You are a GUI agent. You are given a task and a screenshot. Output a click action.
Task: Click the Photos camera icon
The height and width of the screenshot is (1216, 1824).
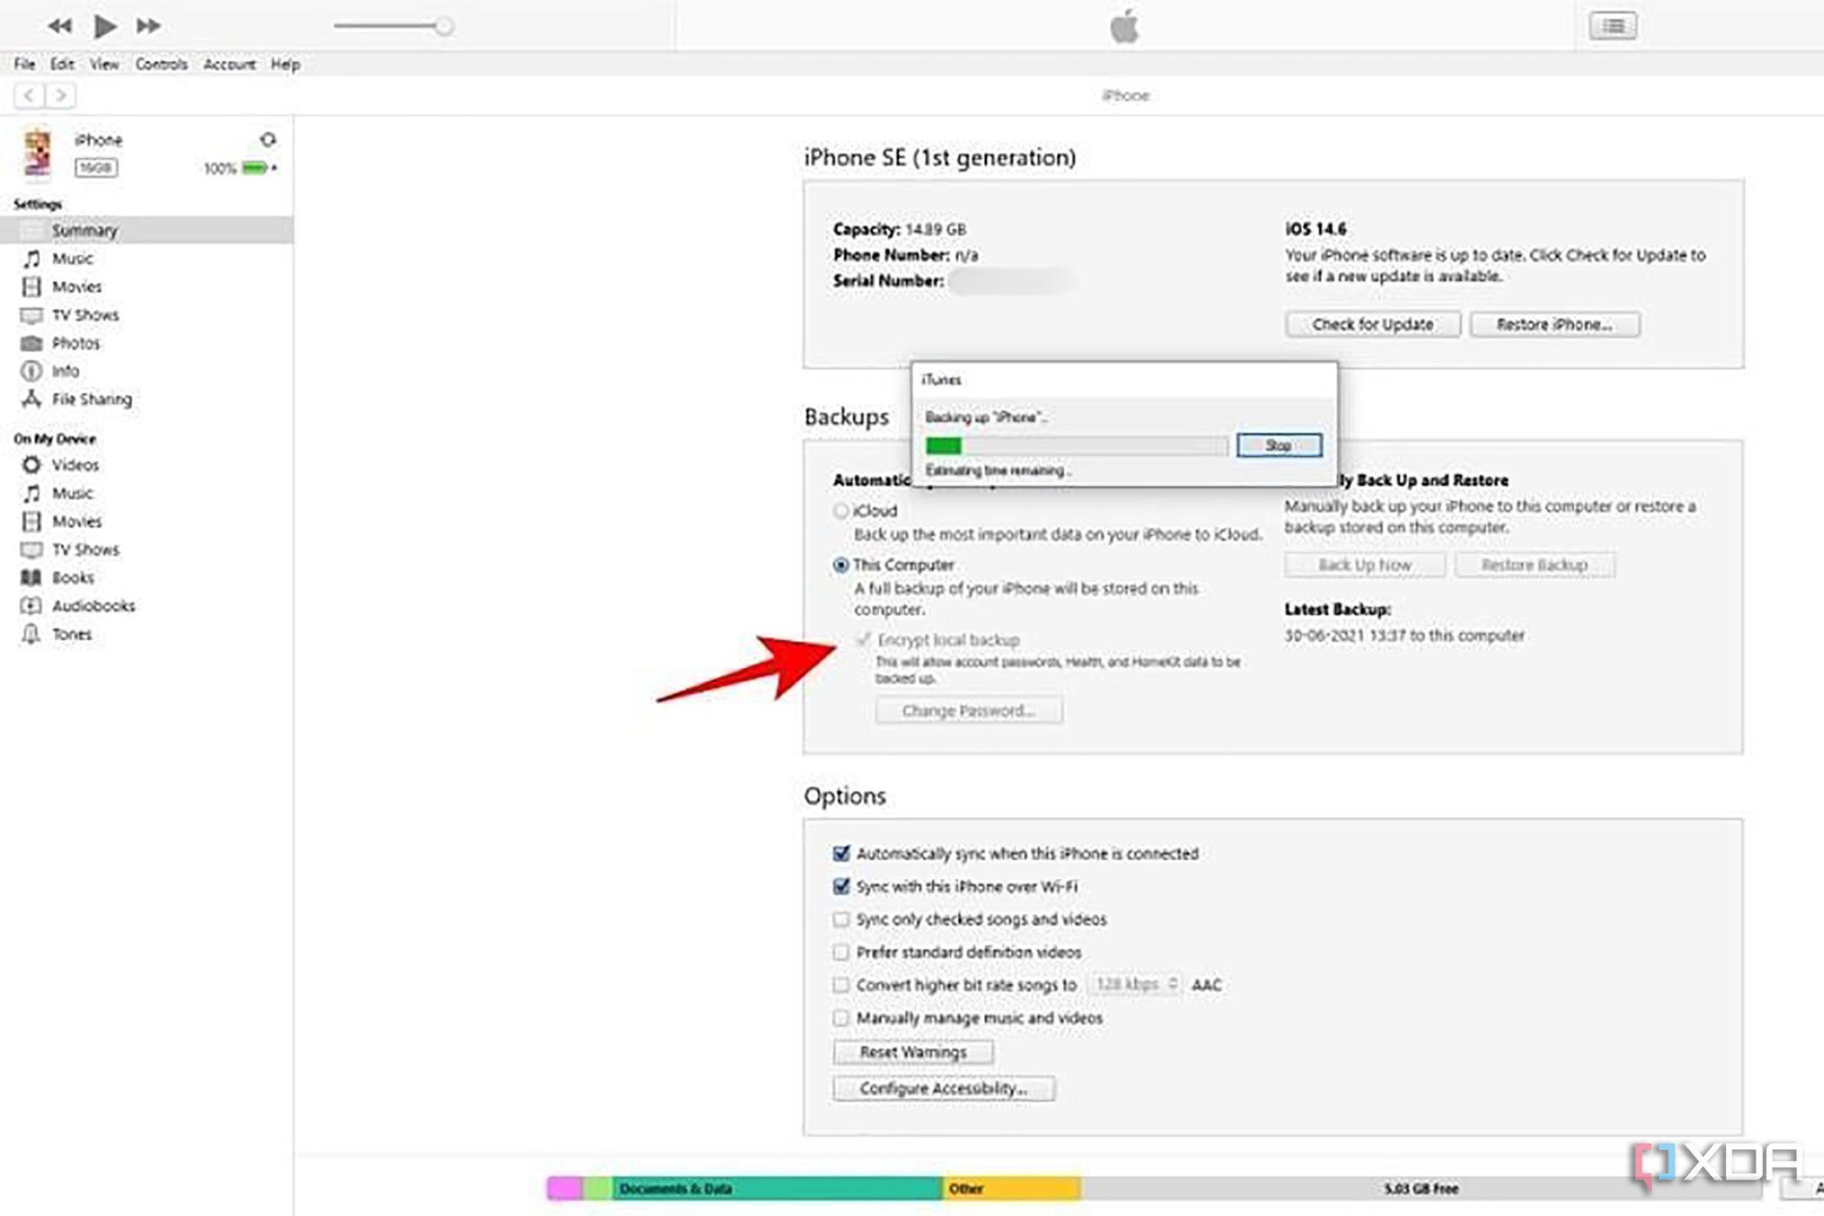coord(31,343)
